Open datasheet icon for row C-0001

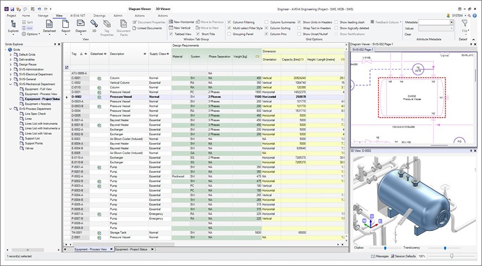(x=99, y=78)
